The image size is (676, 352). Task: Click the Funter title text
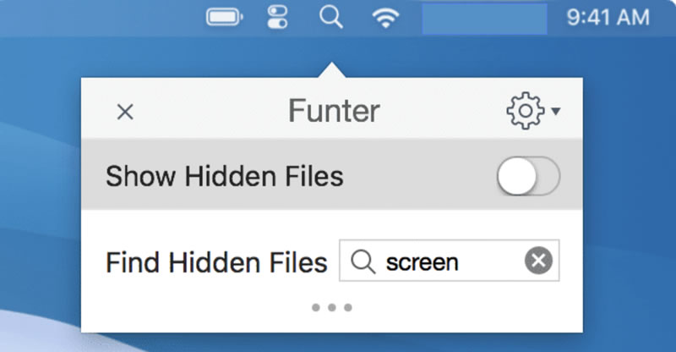click(x=334, y=111)
